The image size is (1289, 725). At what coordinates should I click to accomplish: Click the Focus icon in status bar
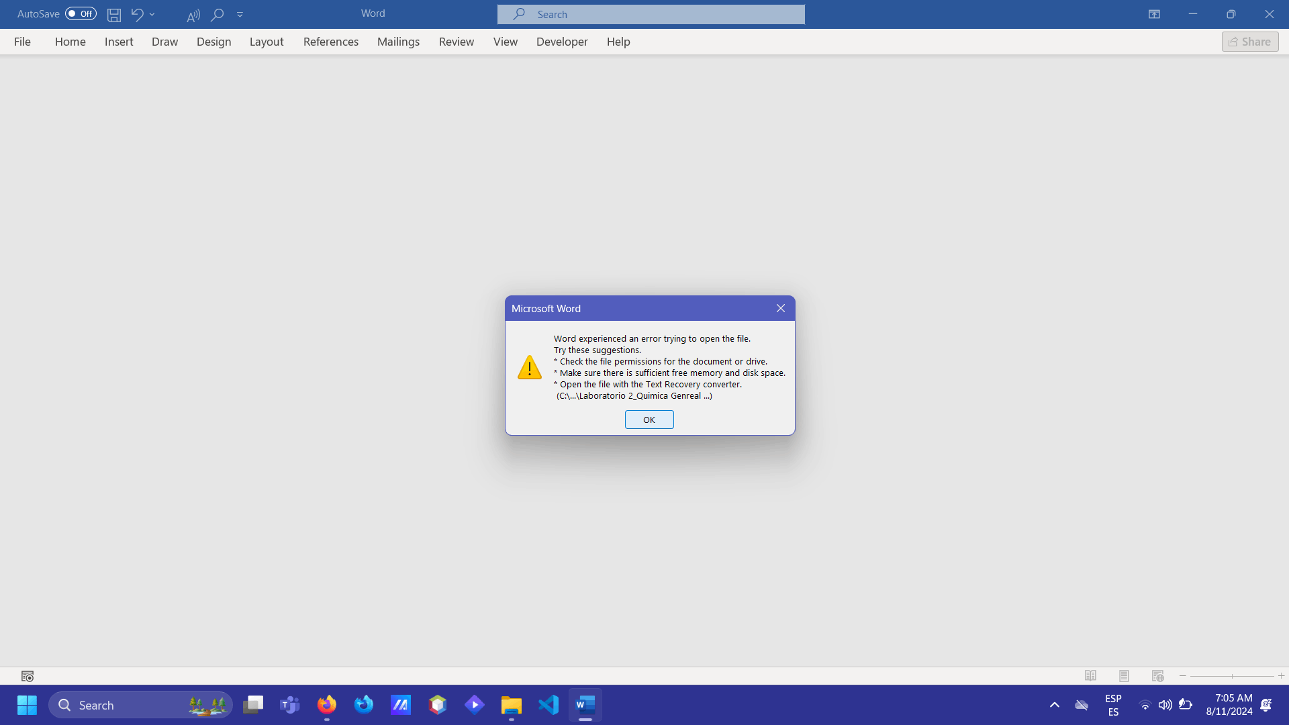[28, 676]
